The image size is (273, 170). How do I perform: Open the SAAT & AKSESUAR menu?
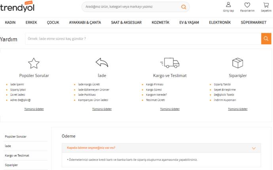(126, 23)
